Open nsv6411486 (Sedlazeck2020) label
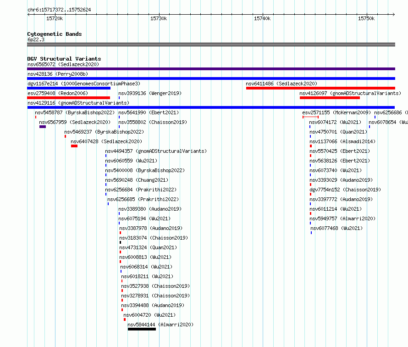This screenshot has width=408, height=347. tap(281, 84)
